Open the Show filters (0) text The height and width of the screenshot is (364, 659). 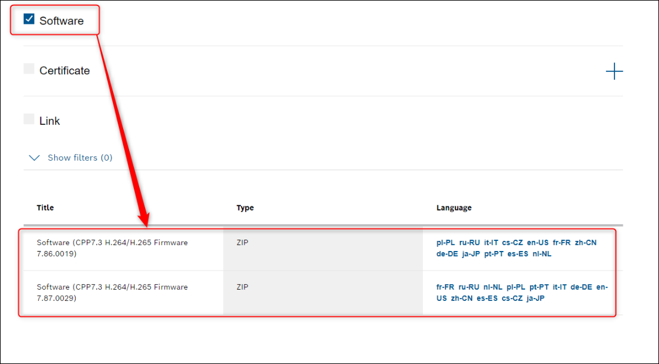tap(80, 158)
